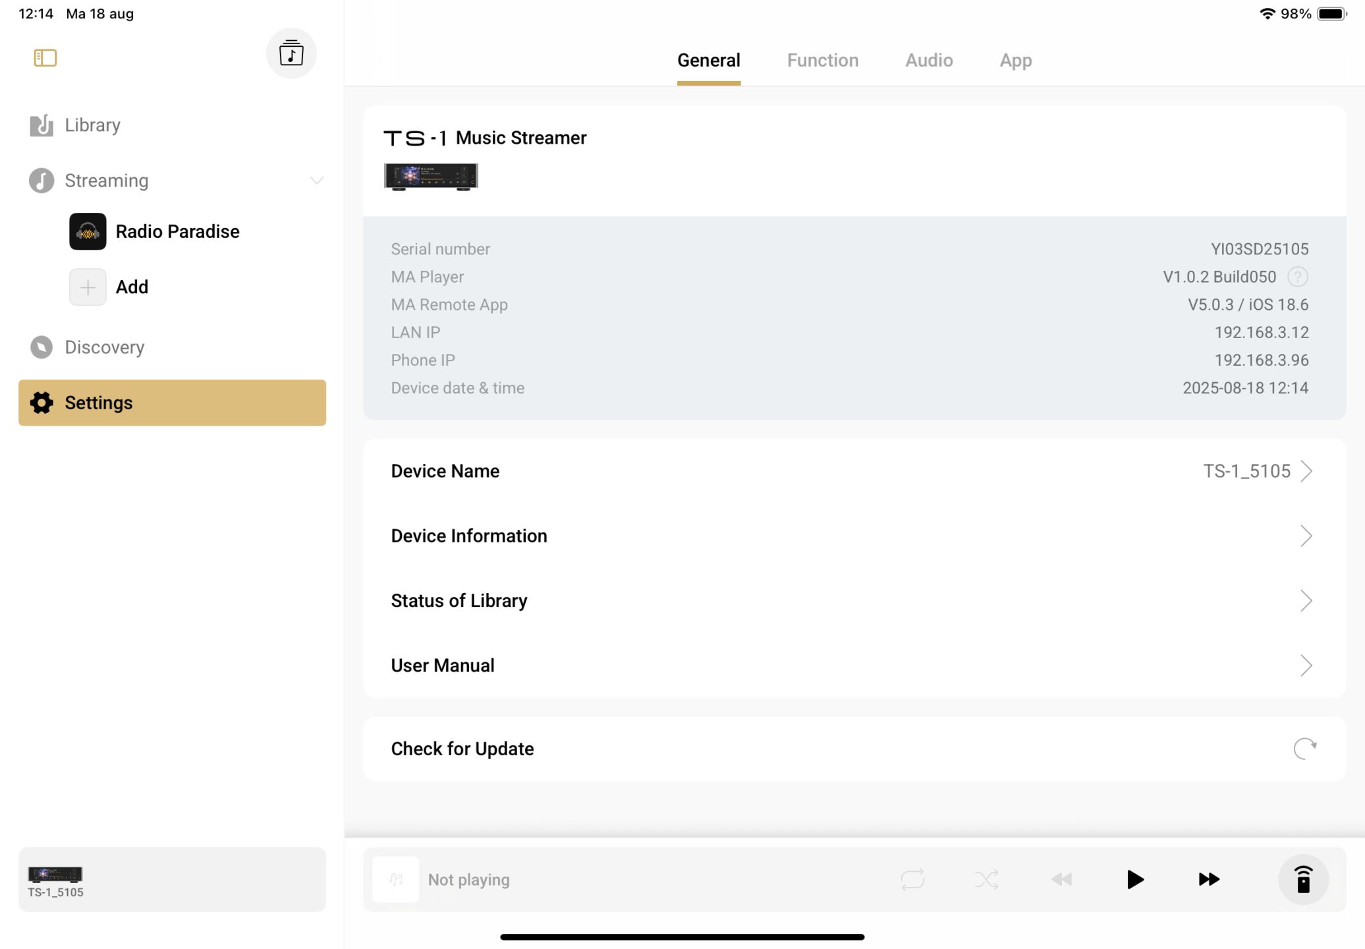Viewport: 1365px width, 949px height.
Task: Click the Check for Update refresh icon
Action: pos(1304,749)
